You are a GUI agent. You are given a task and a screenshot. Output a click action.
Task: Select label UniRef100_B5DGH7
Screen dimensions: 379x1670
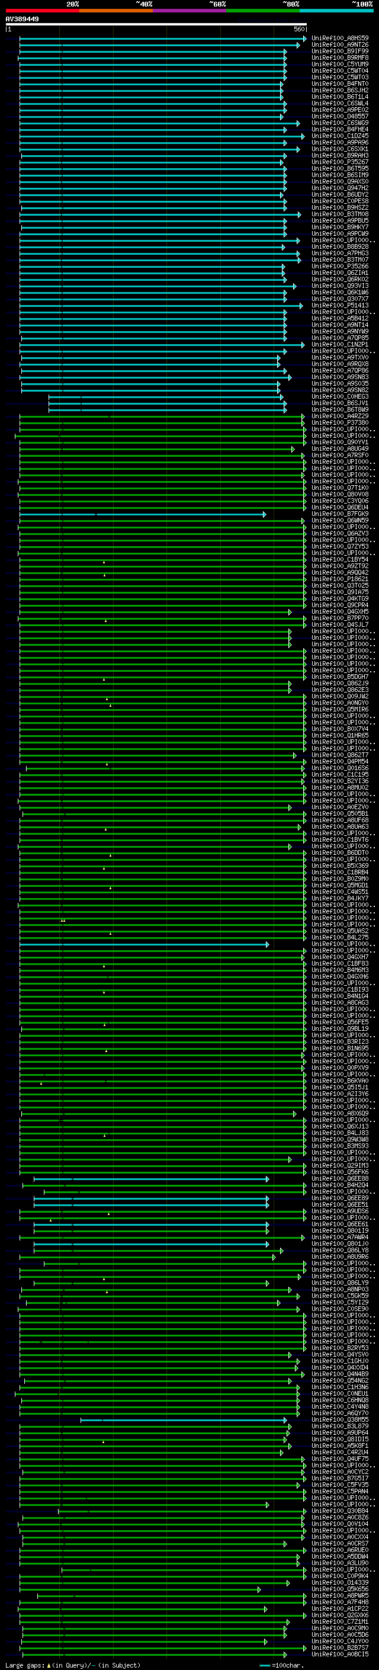[340, 676]
